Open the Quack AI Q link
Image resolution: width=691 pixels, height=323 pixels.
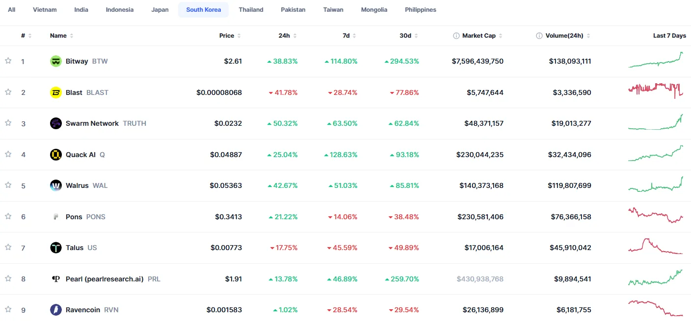pyautogui.click(x=78, y=155)
